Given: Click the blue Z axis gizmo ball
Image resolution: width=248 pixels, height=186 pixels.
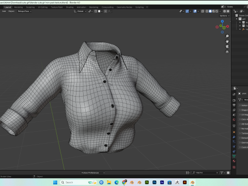Looking at the screenshot, I should tap(222, 21).
